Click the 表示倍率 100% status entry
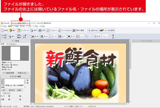 29,106
